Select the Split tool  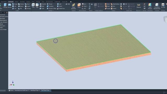59,4
